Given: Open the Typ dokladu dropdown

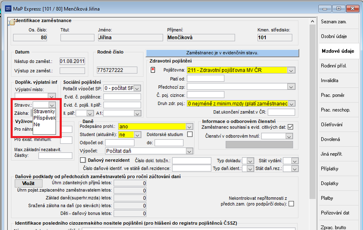Looking at the screenshot, I should 250,161.
